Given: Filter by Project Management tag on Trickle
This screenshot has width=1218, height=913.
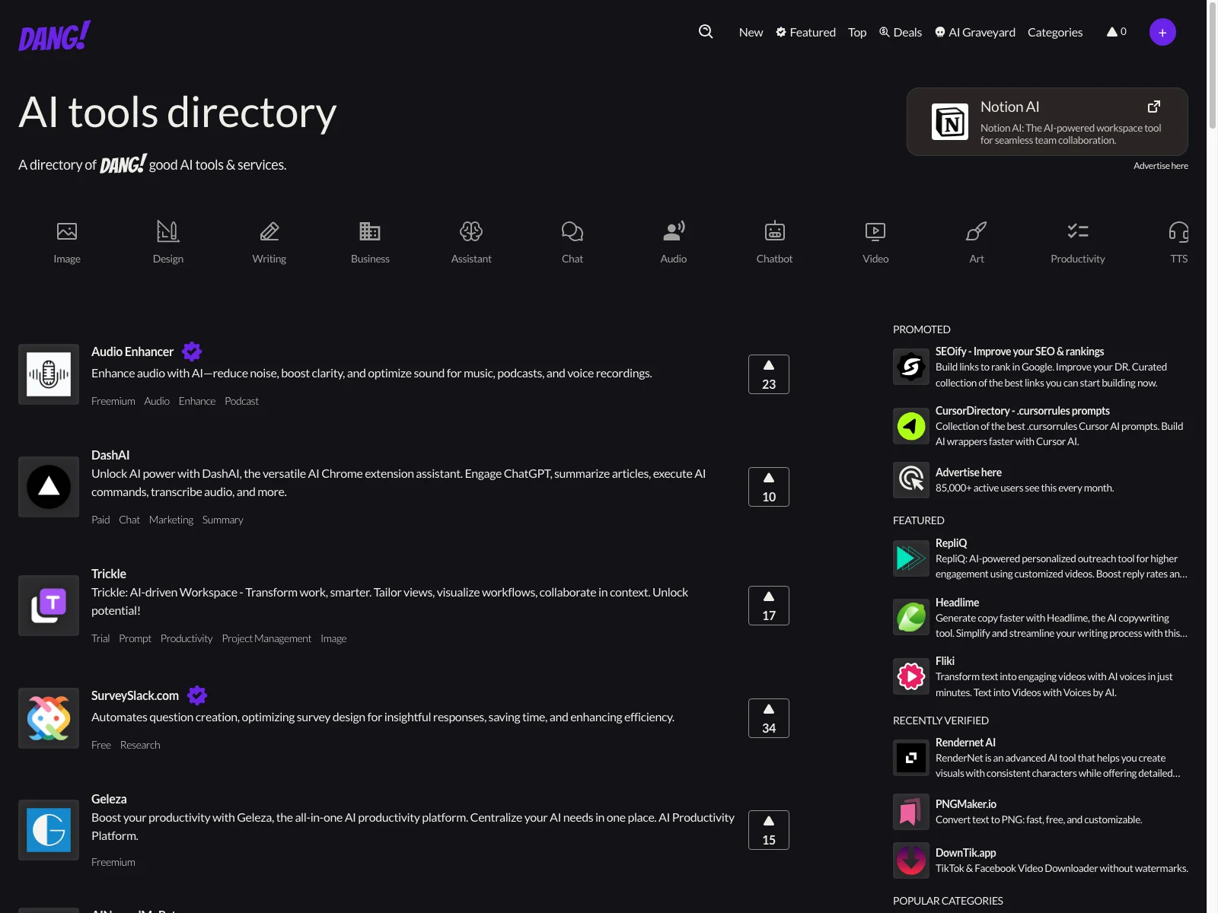Looking at the screenshot, I should (266, 638).
